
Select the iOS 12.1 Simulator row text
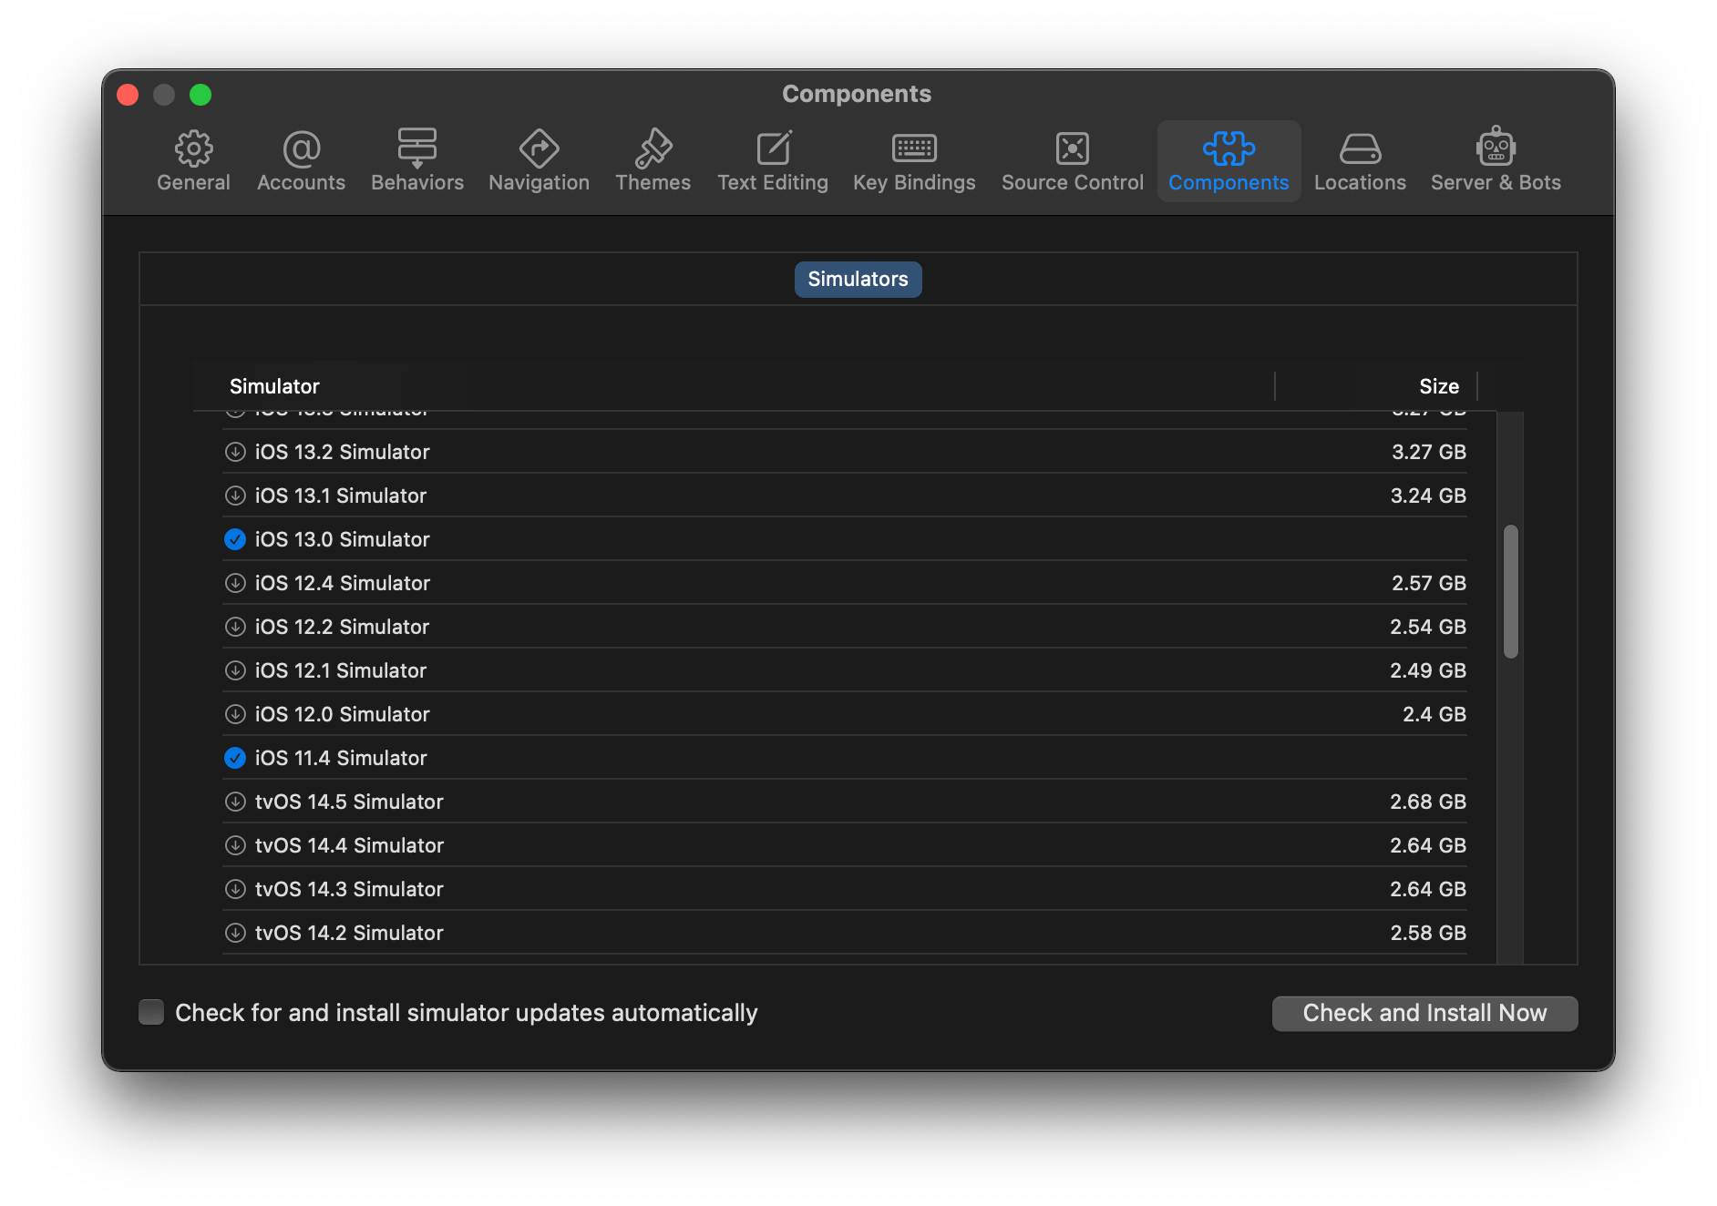(340, 670)
